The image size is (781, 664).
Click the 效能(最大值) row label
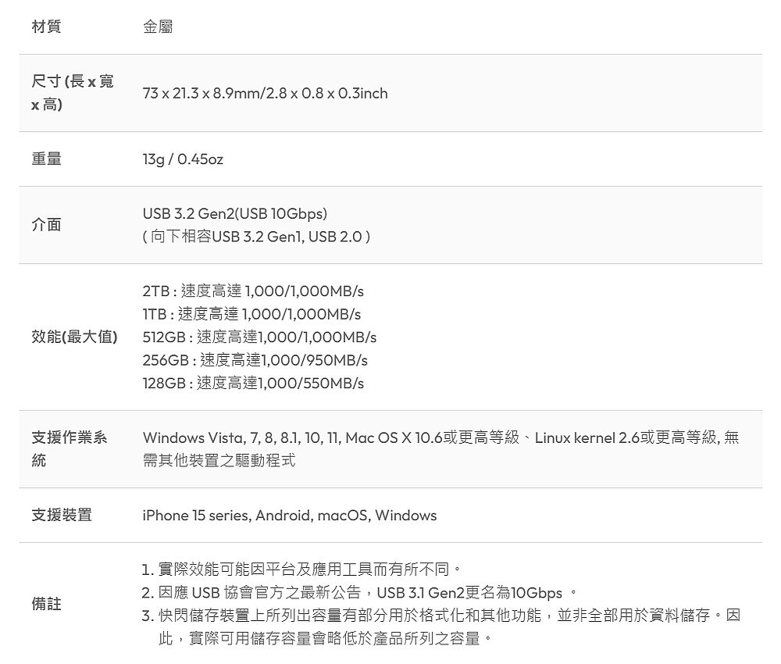pos(74,337)
